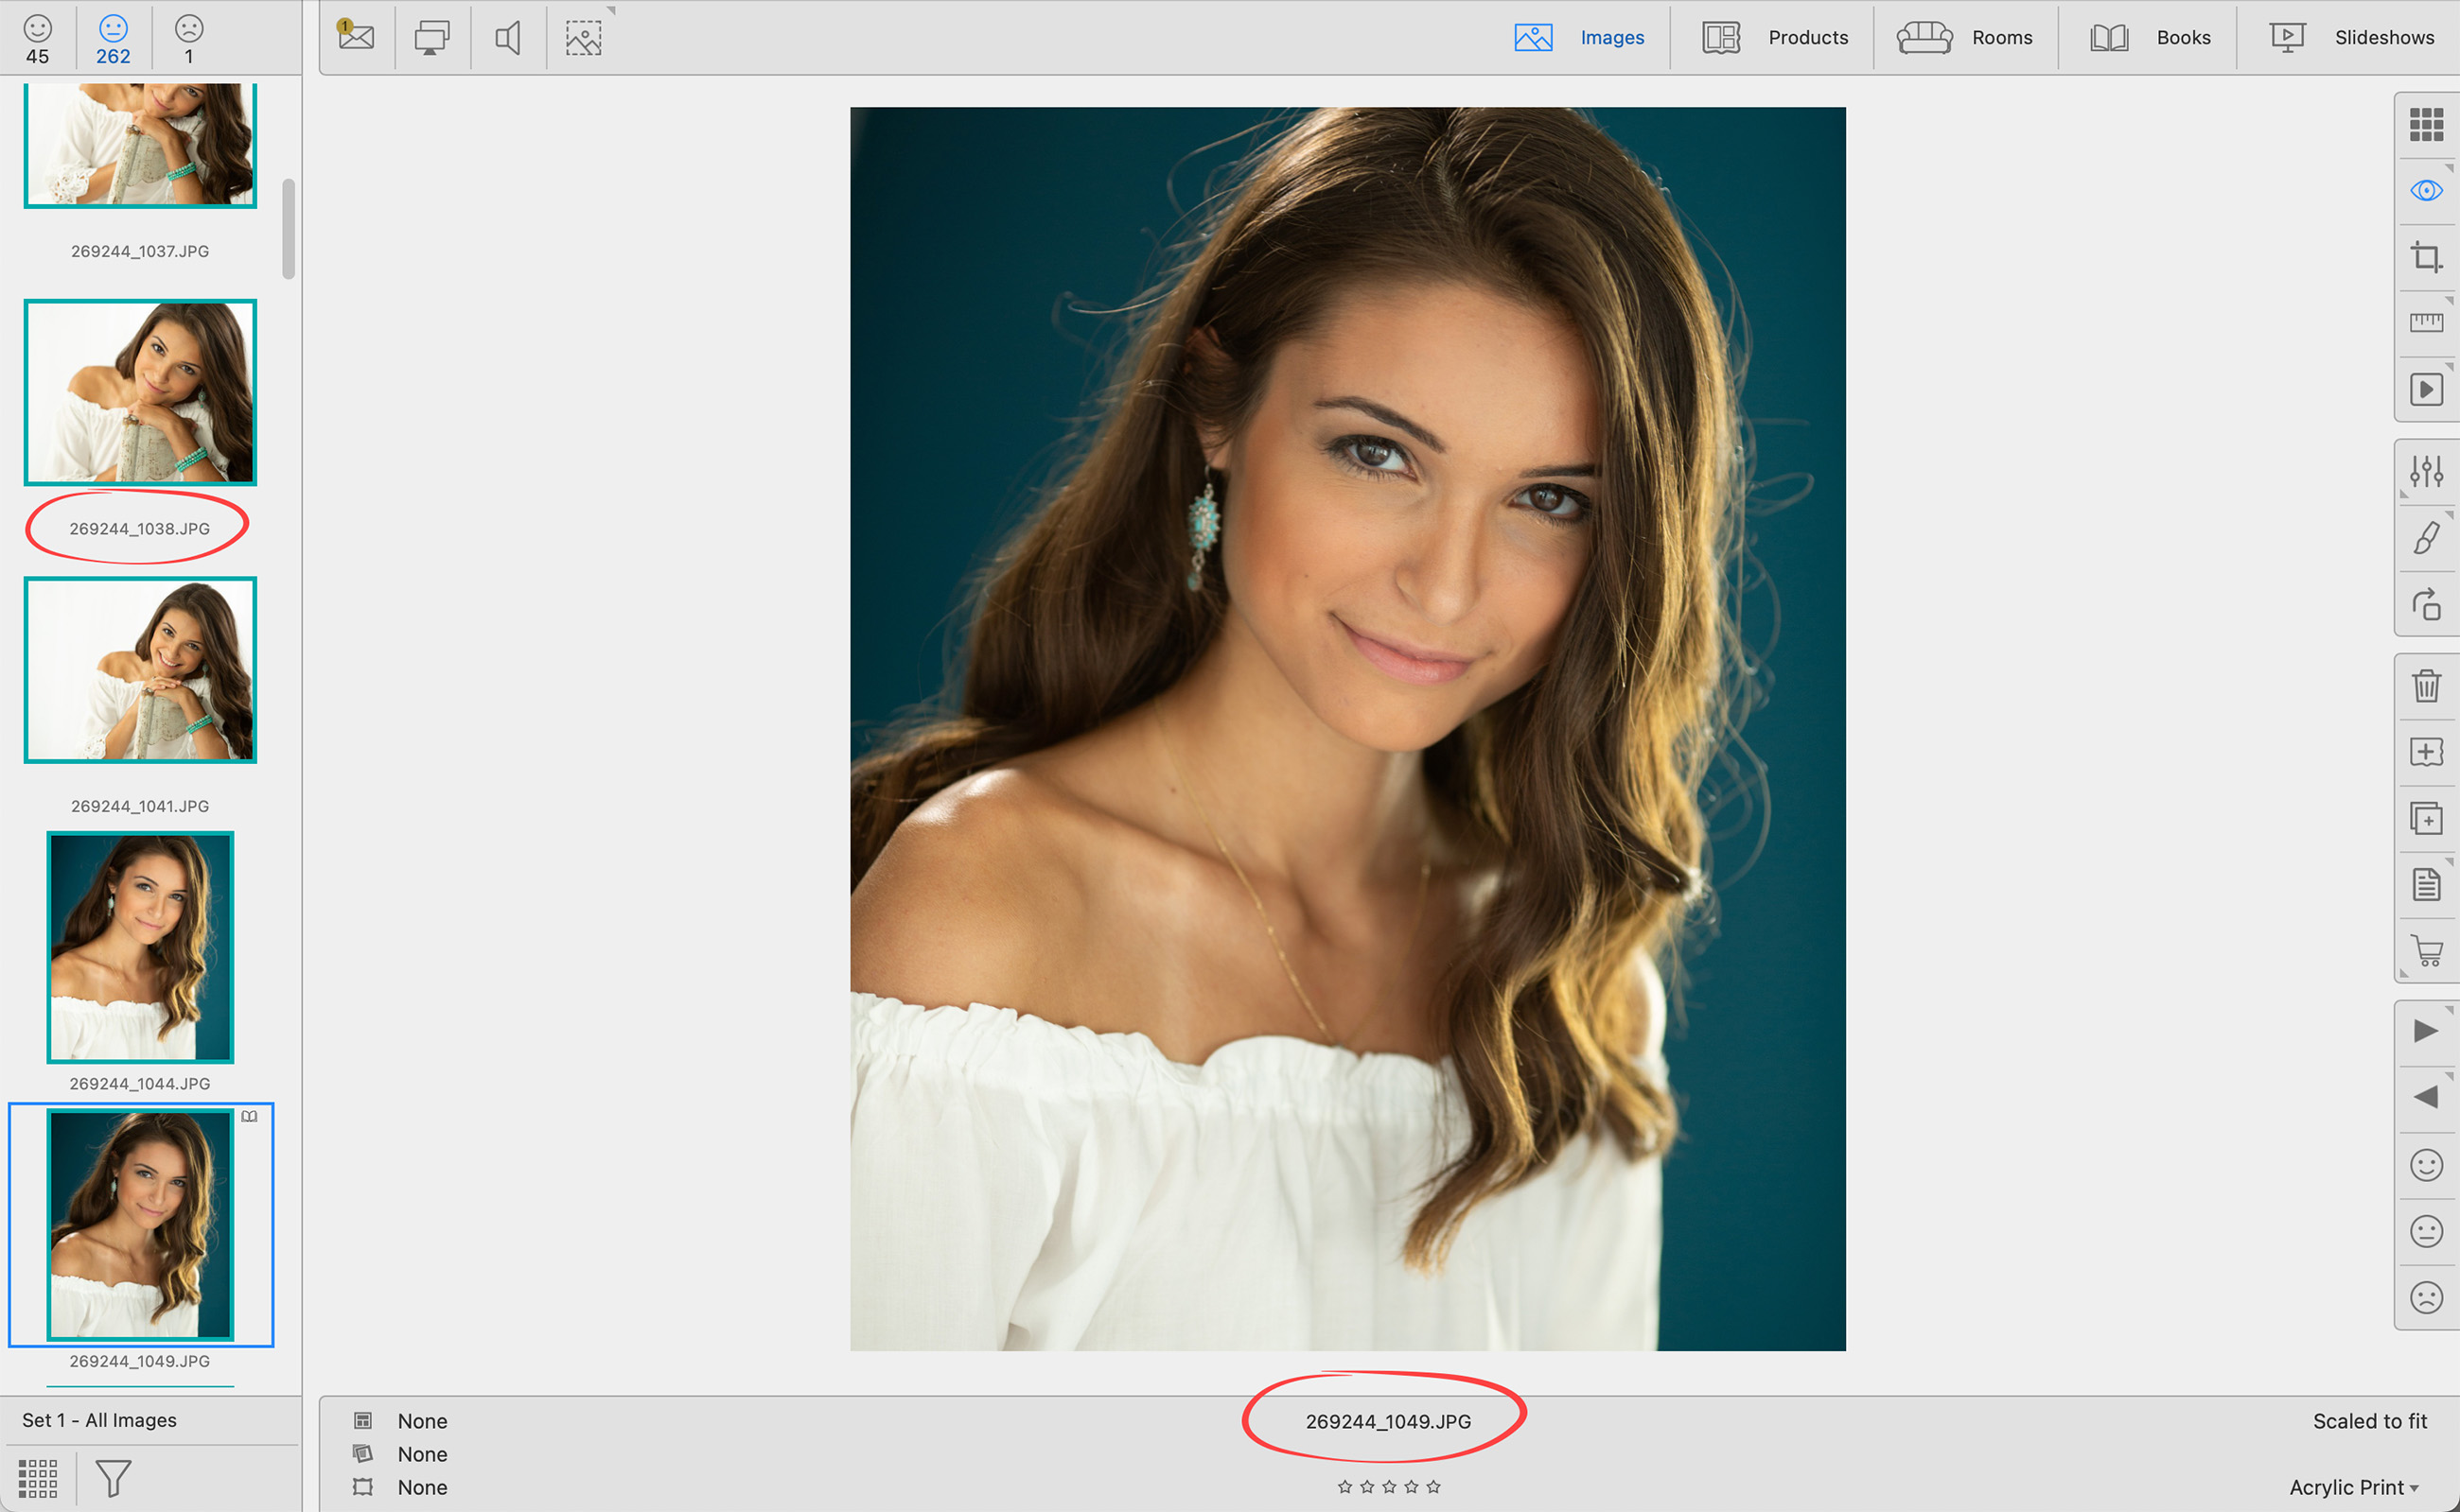Screen dimensions: 2460x1512
Task: Open the thumbnail filter funnel
Action: (x=113, y=1477)
